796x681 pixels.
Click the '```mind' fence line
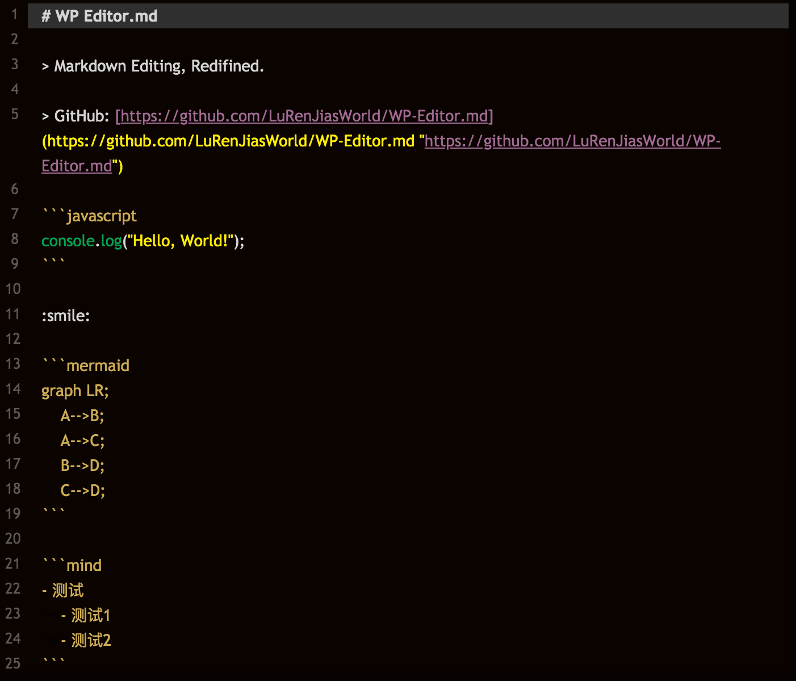72,566
